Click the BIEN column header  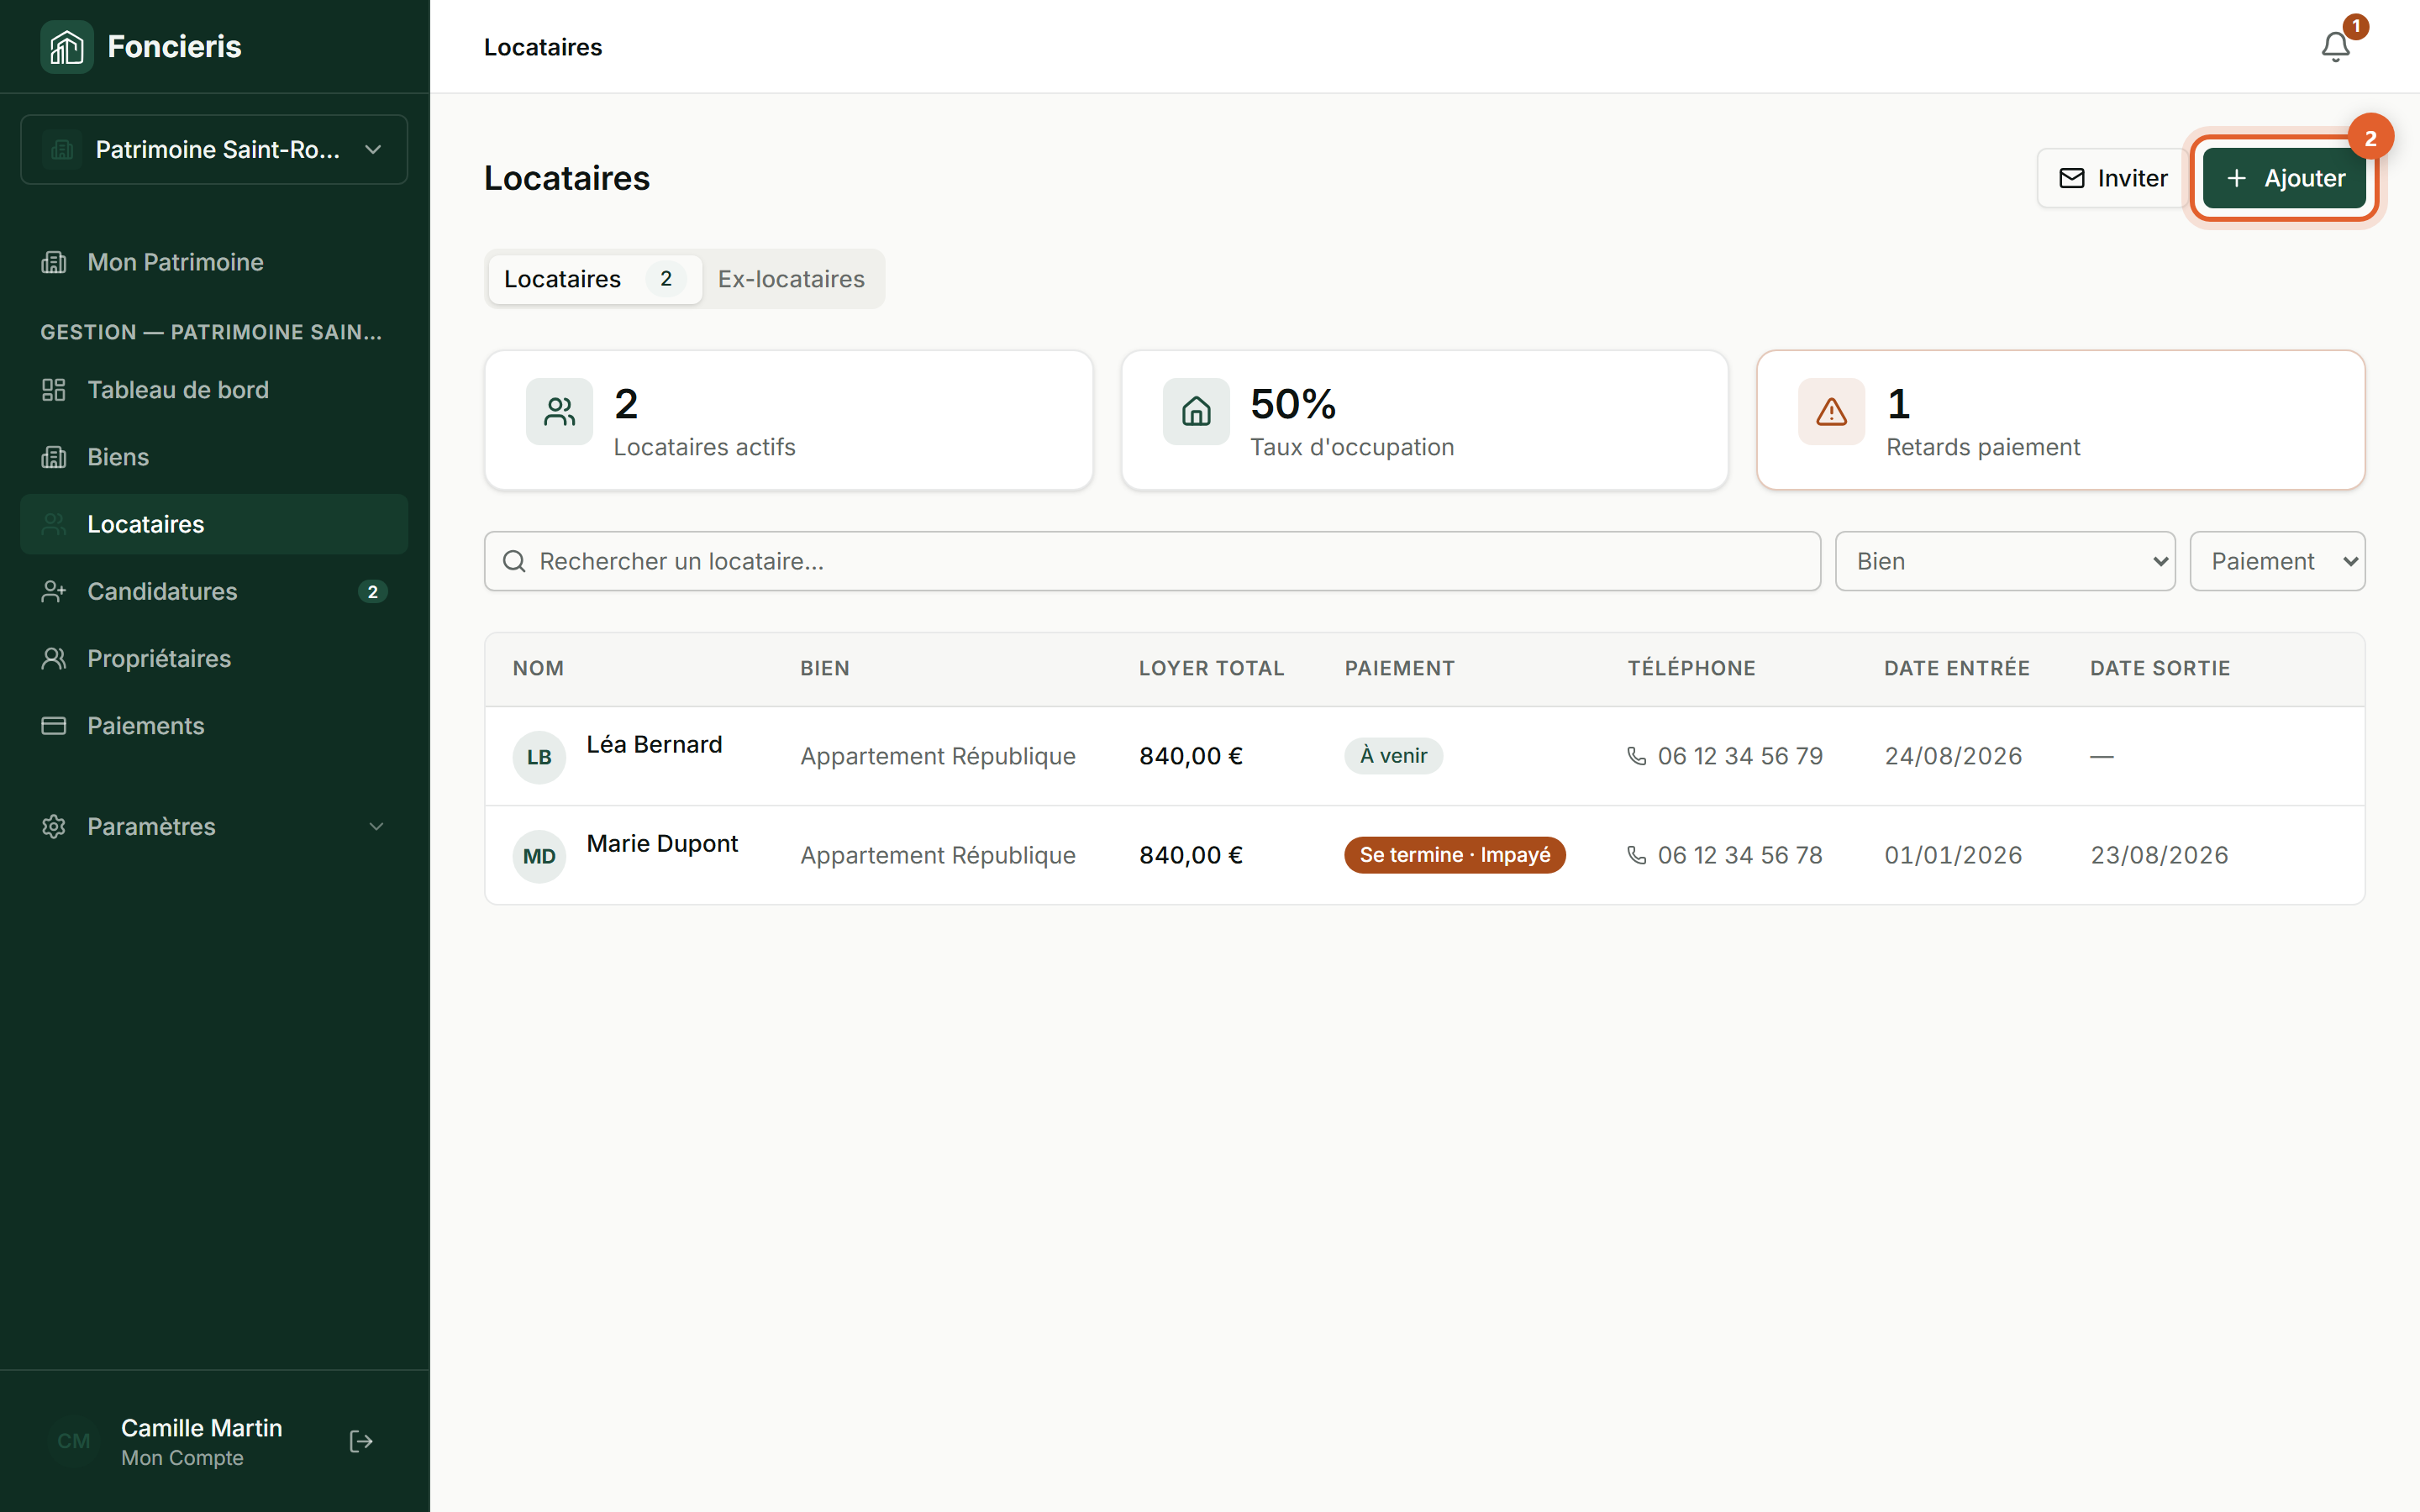824,668
